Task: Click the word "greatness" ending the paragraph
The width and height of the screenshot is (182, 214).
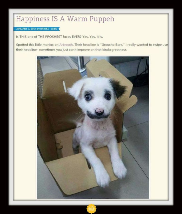Action: tap(119, 50)
